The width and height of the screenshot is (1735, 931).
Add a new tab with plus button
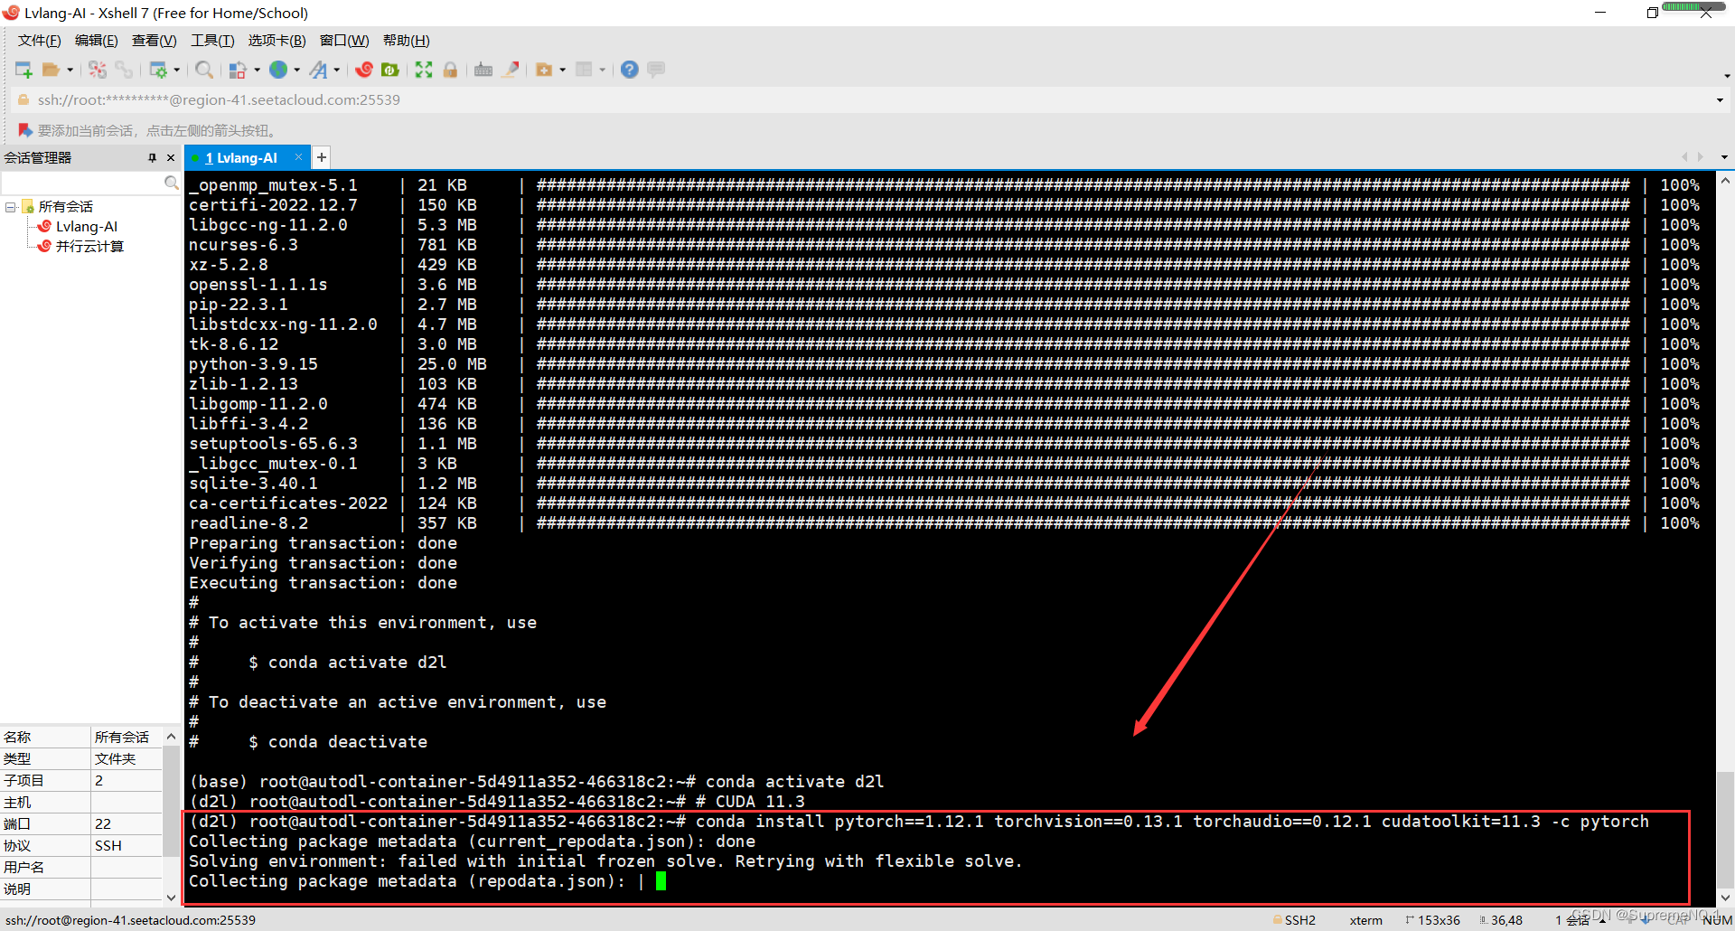coord(321,157)
